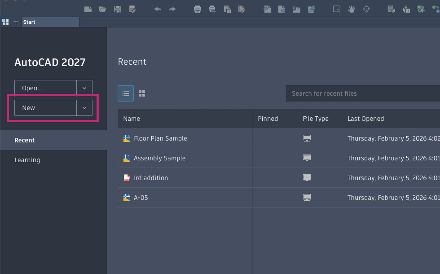440x274 pixels.
Task: Click the Attach file paperclip icon
Action: click(x=297, y=9)
